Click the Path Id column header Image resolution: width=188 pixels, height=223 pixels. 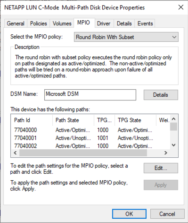coord(32,120)
